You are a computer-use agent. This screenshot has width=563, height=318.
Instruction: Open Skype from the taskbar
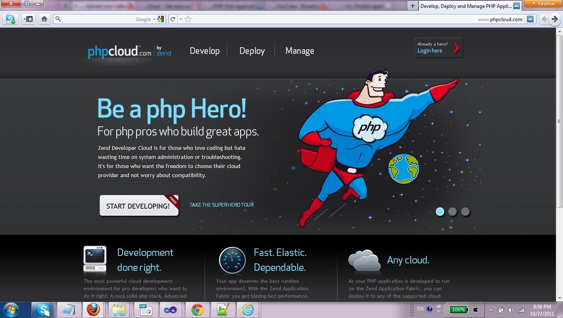point(43,310)
